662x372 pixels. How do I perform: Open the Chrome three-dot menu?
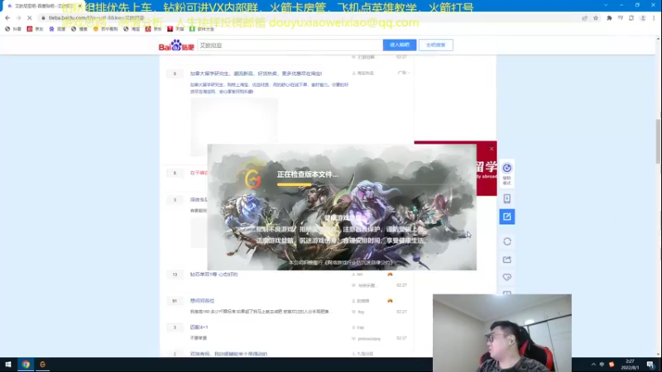[654, 18]
